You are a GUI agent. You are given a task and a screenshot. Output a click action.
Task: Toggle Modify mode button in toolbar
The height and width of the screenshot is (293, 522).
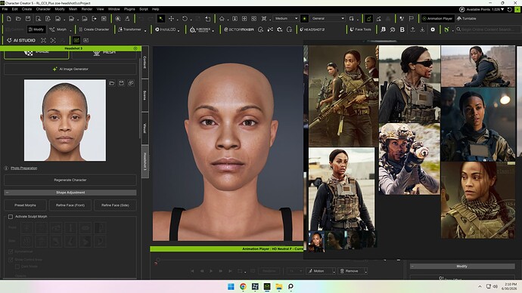point(36,29)
